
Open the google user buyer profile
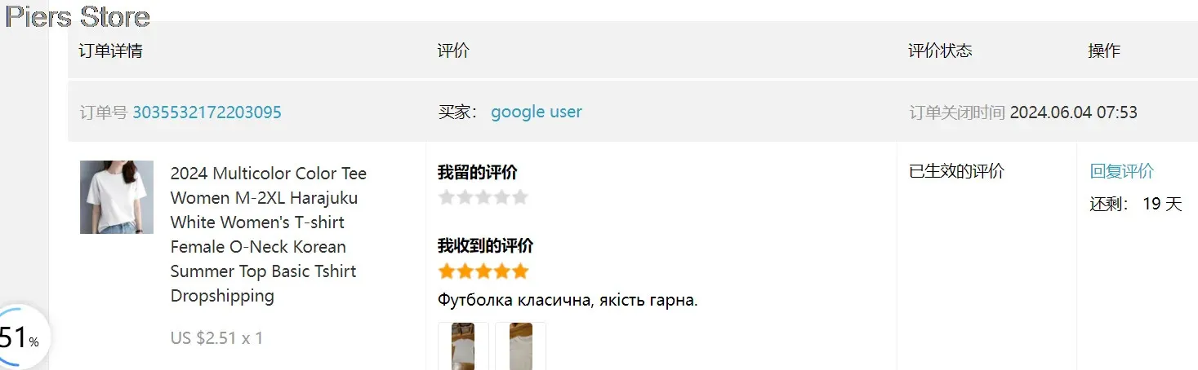coord(537,112)
